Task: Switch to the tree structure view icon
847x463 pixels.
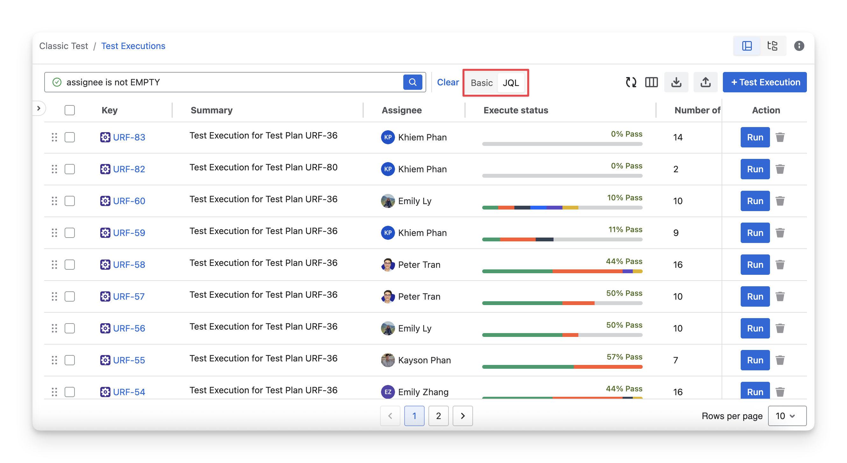Action: [x=772, y=46]
